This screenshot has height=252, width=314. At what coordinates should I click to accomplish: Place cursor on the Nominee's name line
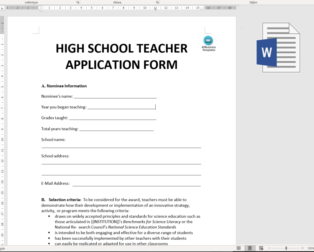(x=115, y=96)
